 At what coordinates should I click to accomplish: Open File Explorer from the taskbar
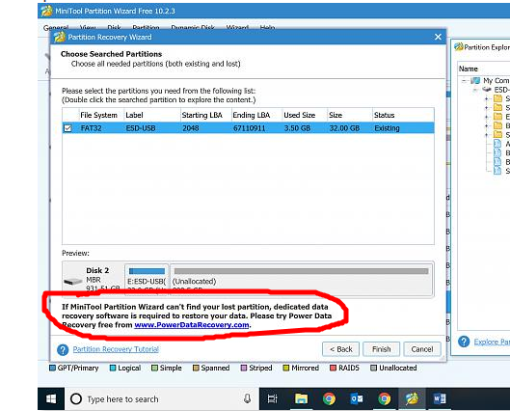click(x=301, y=399)
